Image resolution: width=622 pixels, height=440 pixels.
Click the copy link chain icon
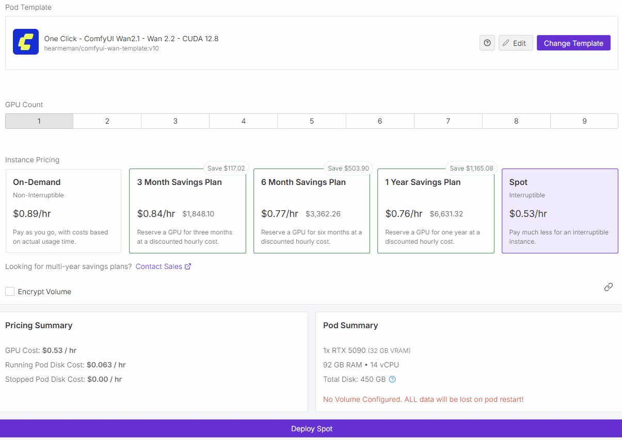[x=609, y=287]
